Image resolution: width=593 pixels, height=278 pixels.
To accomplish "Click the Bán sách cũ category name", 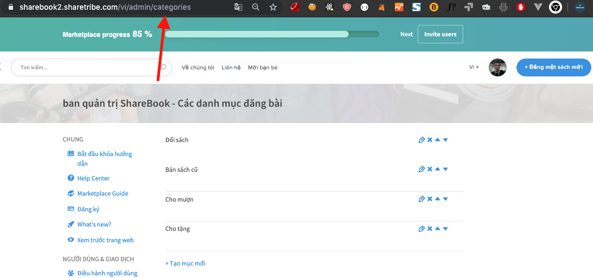I will pos(181,170).
